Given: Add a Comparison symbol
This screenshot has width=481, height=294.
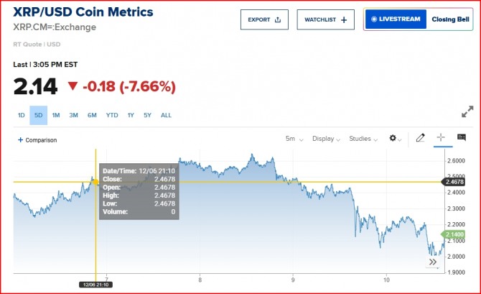Looking at the screenshot, I should [x=37, y=140].
